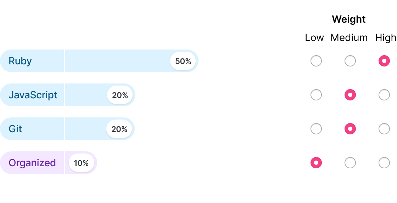
Task: Click the Organized skill label
Action: 32,163
